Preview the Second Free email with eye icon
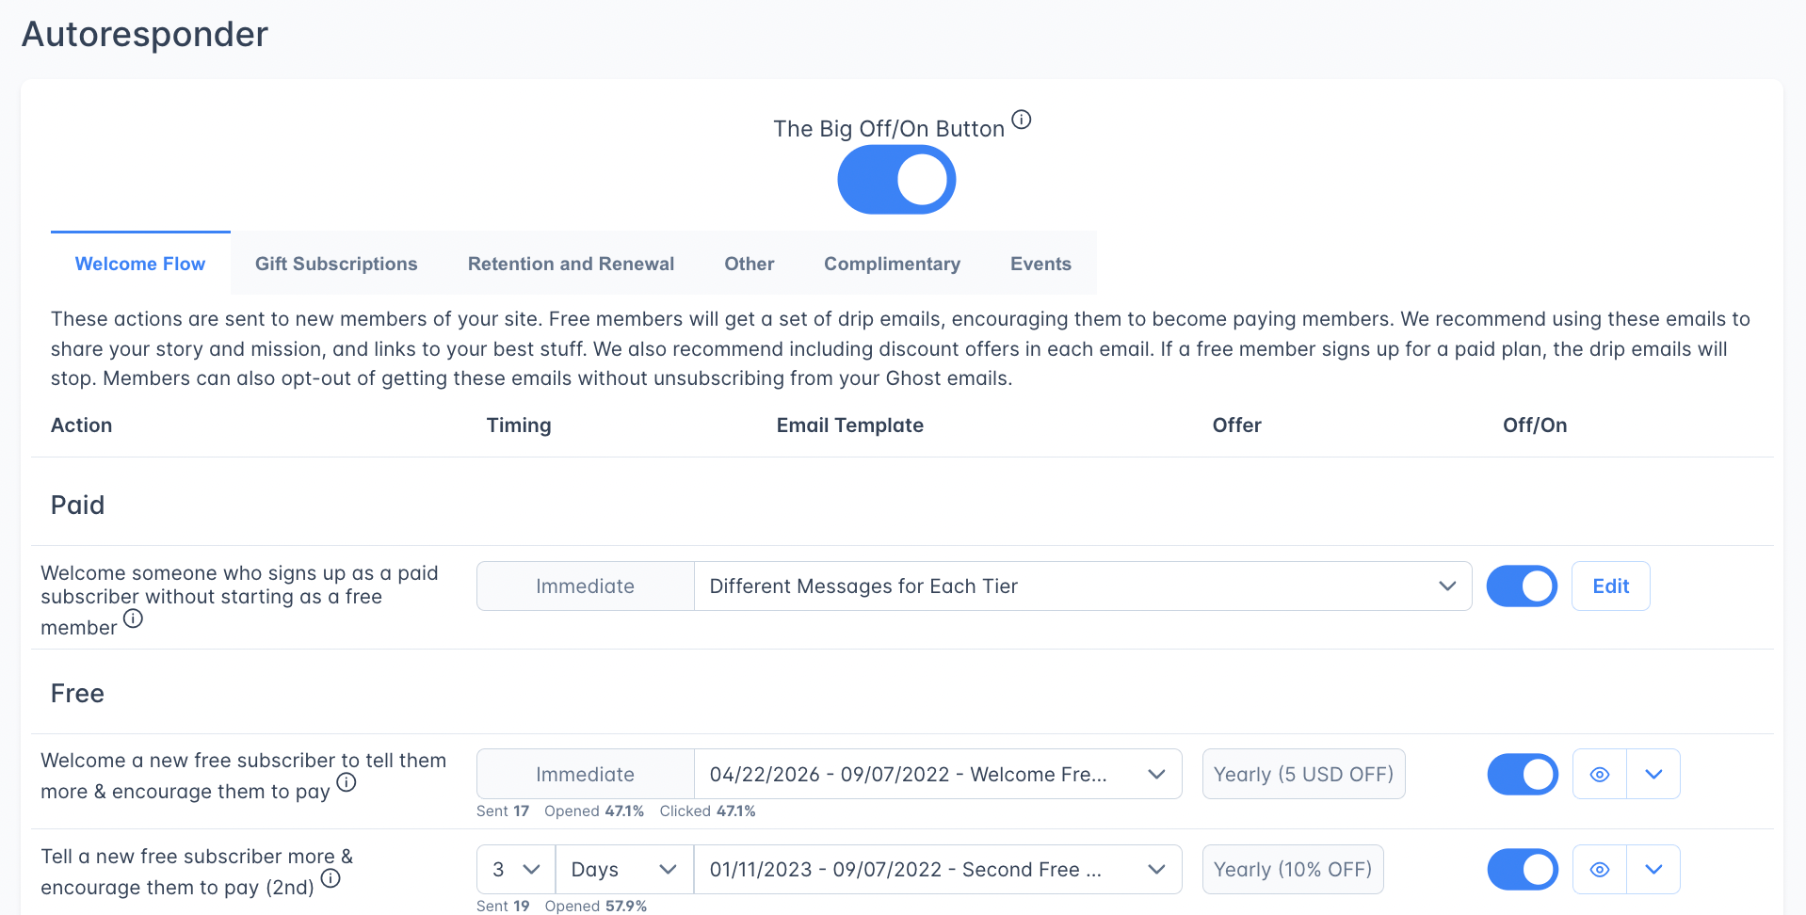Screen dimensions: 1806x915 (1600, 870)
